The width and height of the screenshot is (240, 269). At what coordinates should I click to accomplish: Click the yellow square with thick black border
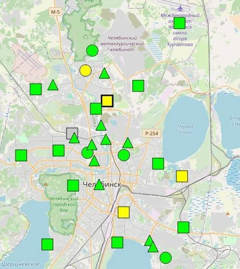click(x=107, y=101)
